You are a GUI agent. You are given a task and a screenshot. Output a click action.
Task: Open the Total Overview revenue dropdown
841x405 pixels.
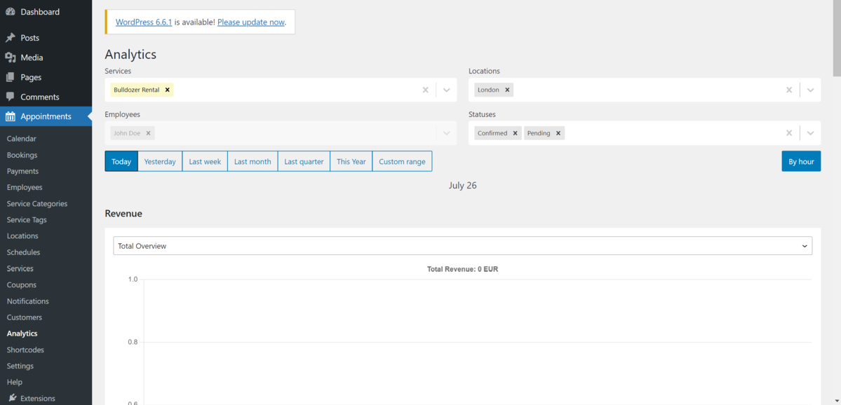(462, 246)
